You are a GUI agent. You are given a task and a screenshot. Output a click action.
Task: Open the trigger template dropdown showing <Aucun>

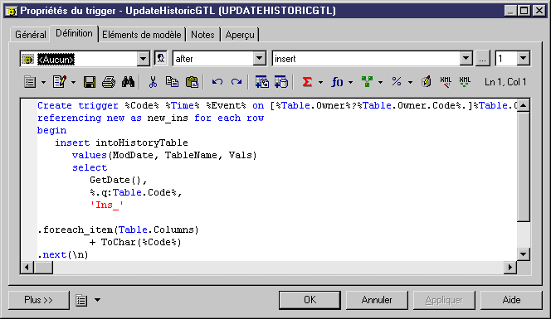tap(143, 59)
